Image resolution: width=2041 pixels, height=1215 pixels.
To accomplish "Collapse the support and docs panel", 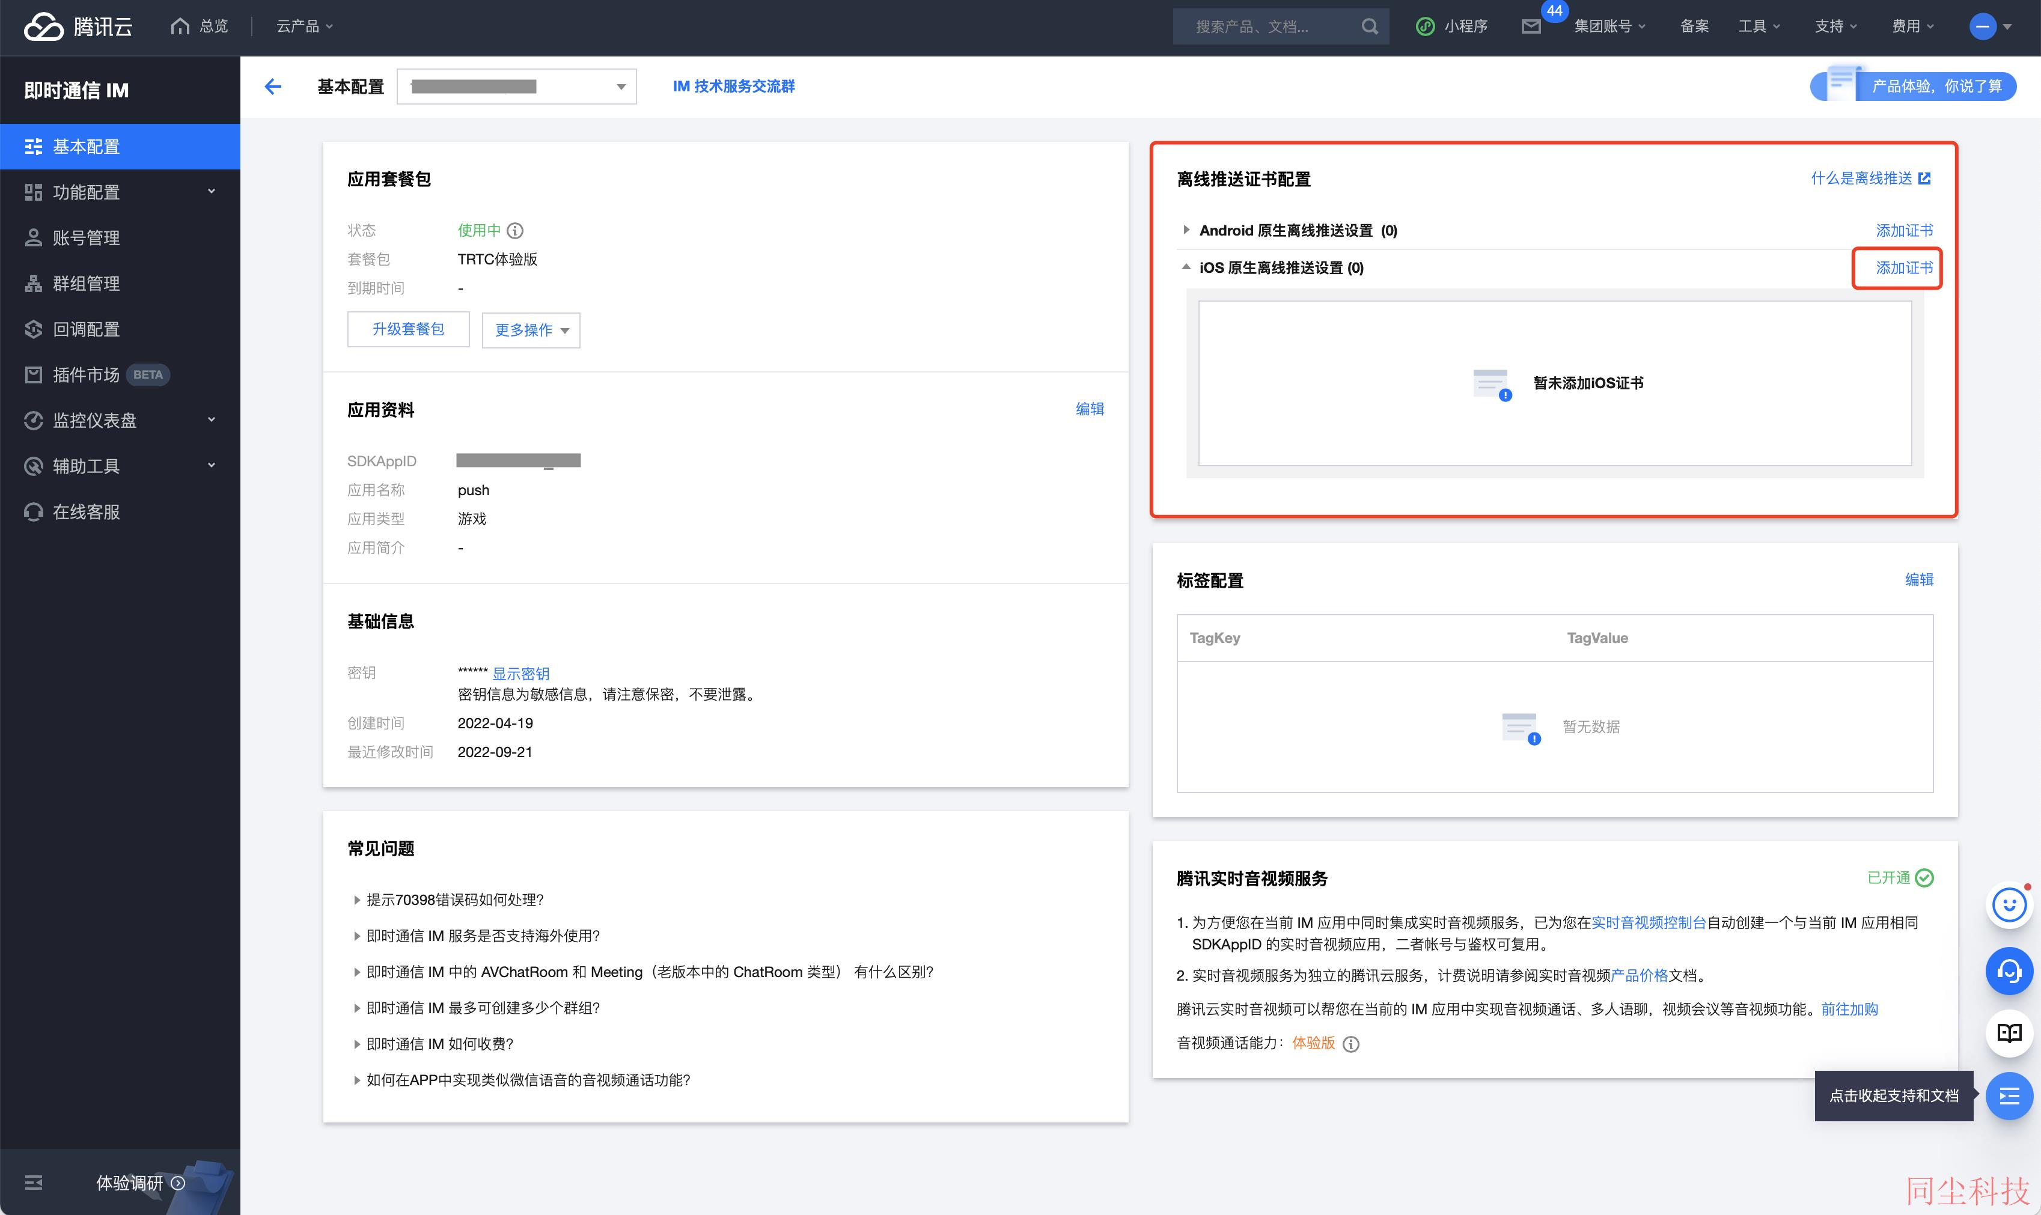I will pyautogui.click(x=2009, y=1095).
